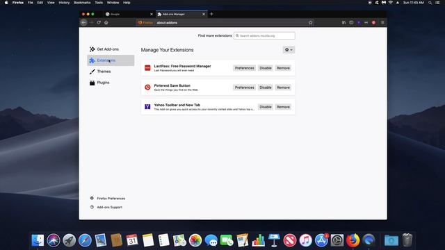445x250 pixels.
Task: Open the History menu in menu bar
Action: [64, 3]
